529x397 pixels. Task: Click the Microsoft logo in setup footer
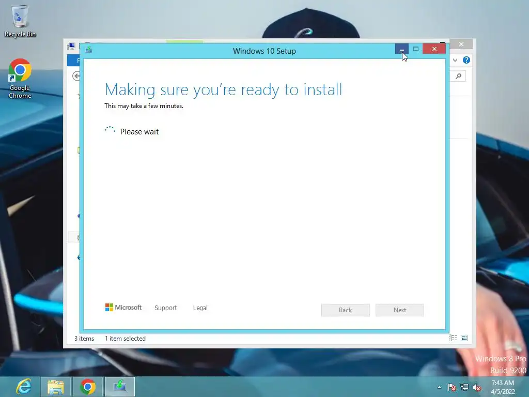123,308
